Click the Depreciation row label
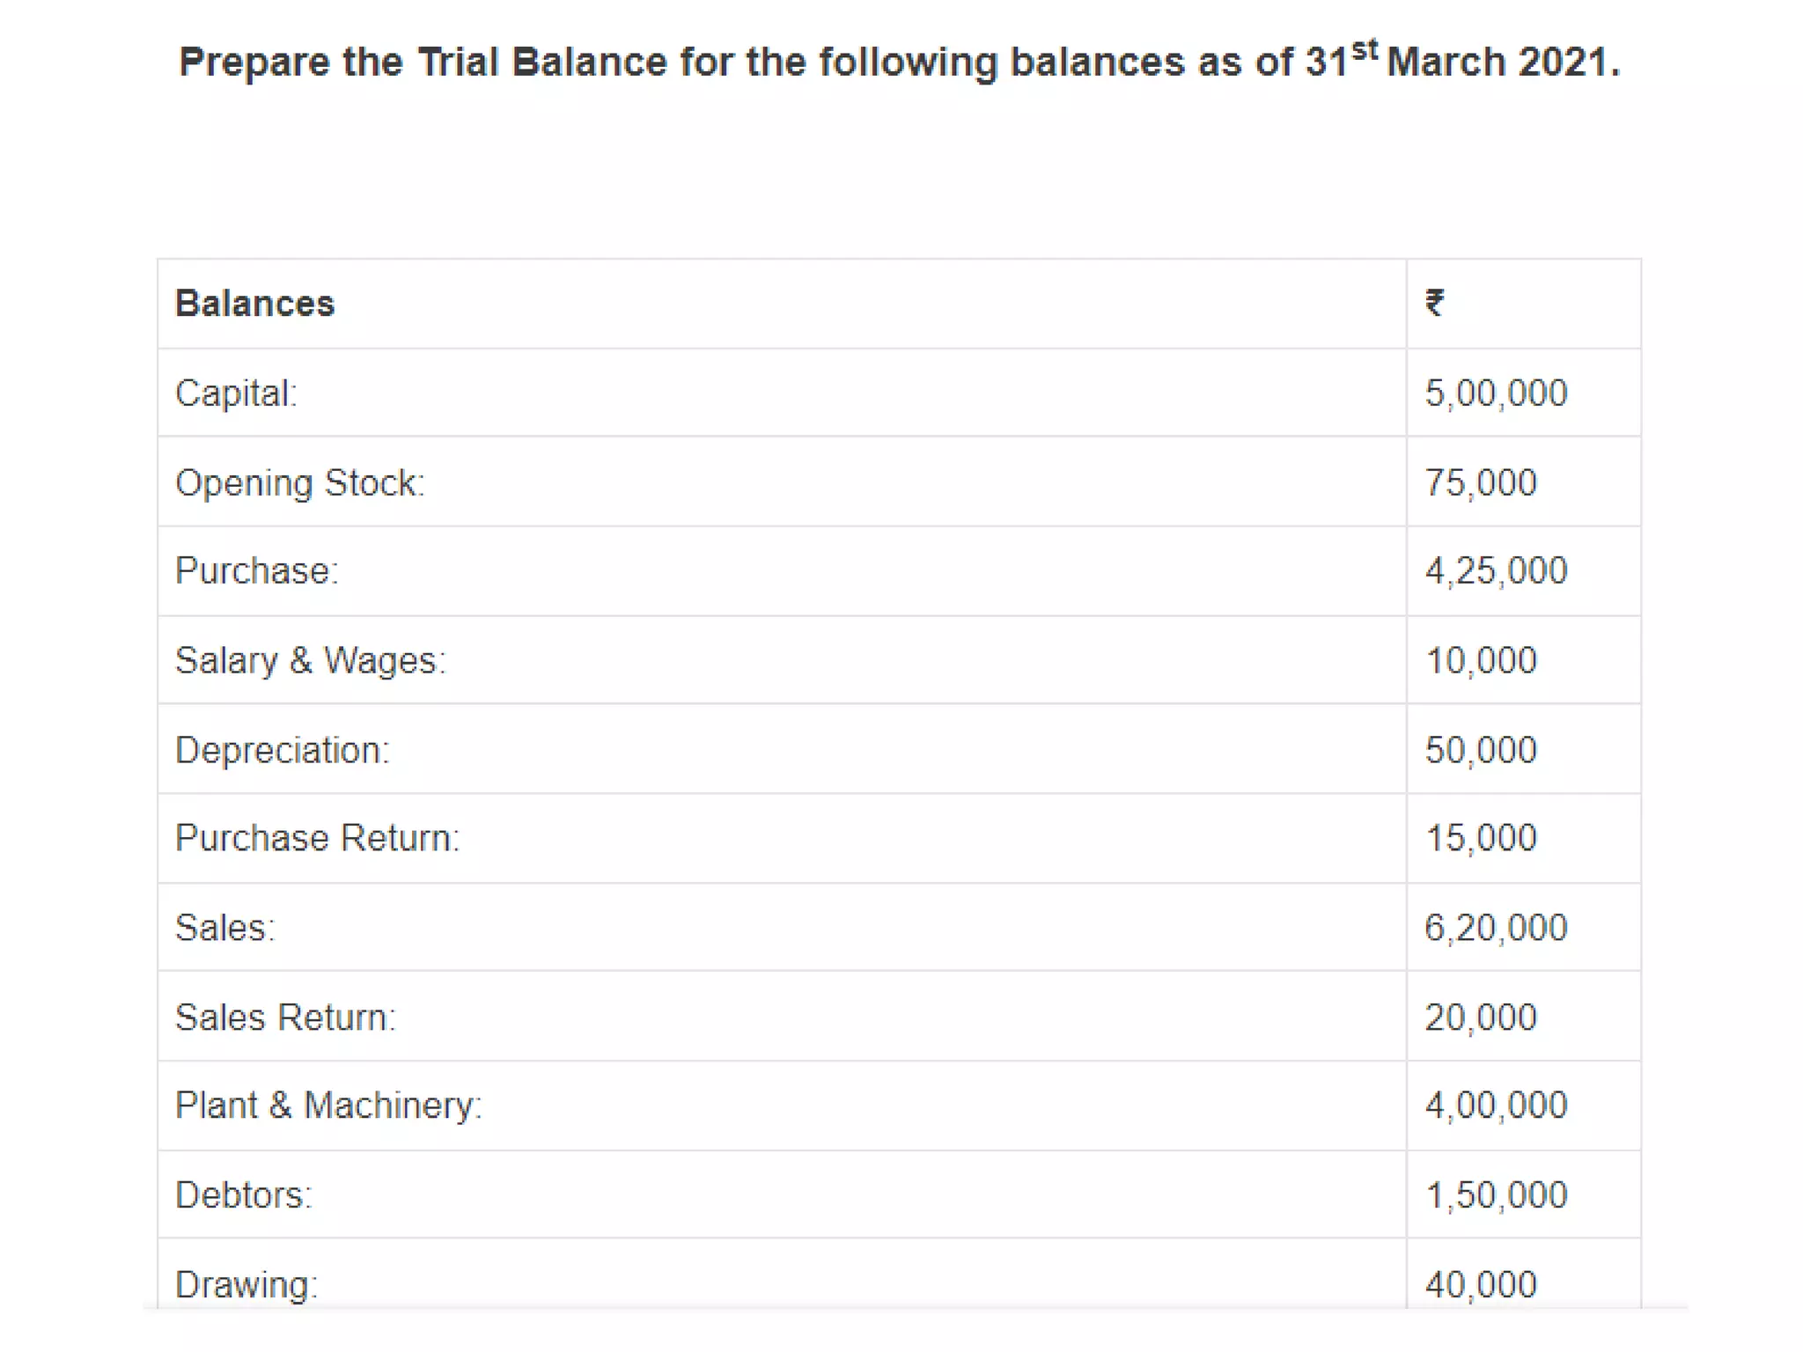The height and width of the screenshot is (1352, 1803). point(282,751)
